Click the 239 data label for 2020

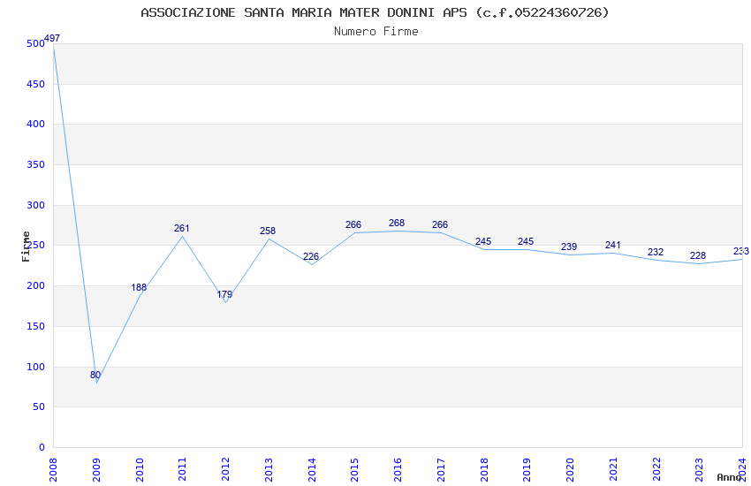point(569,247)
